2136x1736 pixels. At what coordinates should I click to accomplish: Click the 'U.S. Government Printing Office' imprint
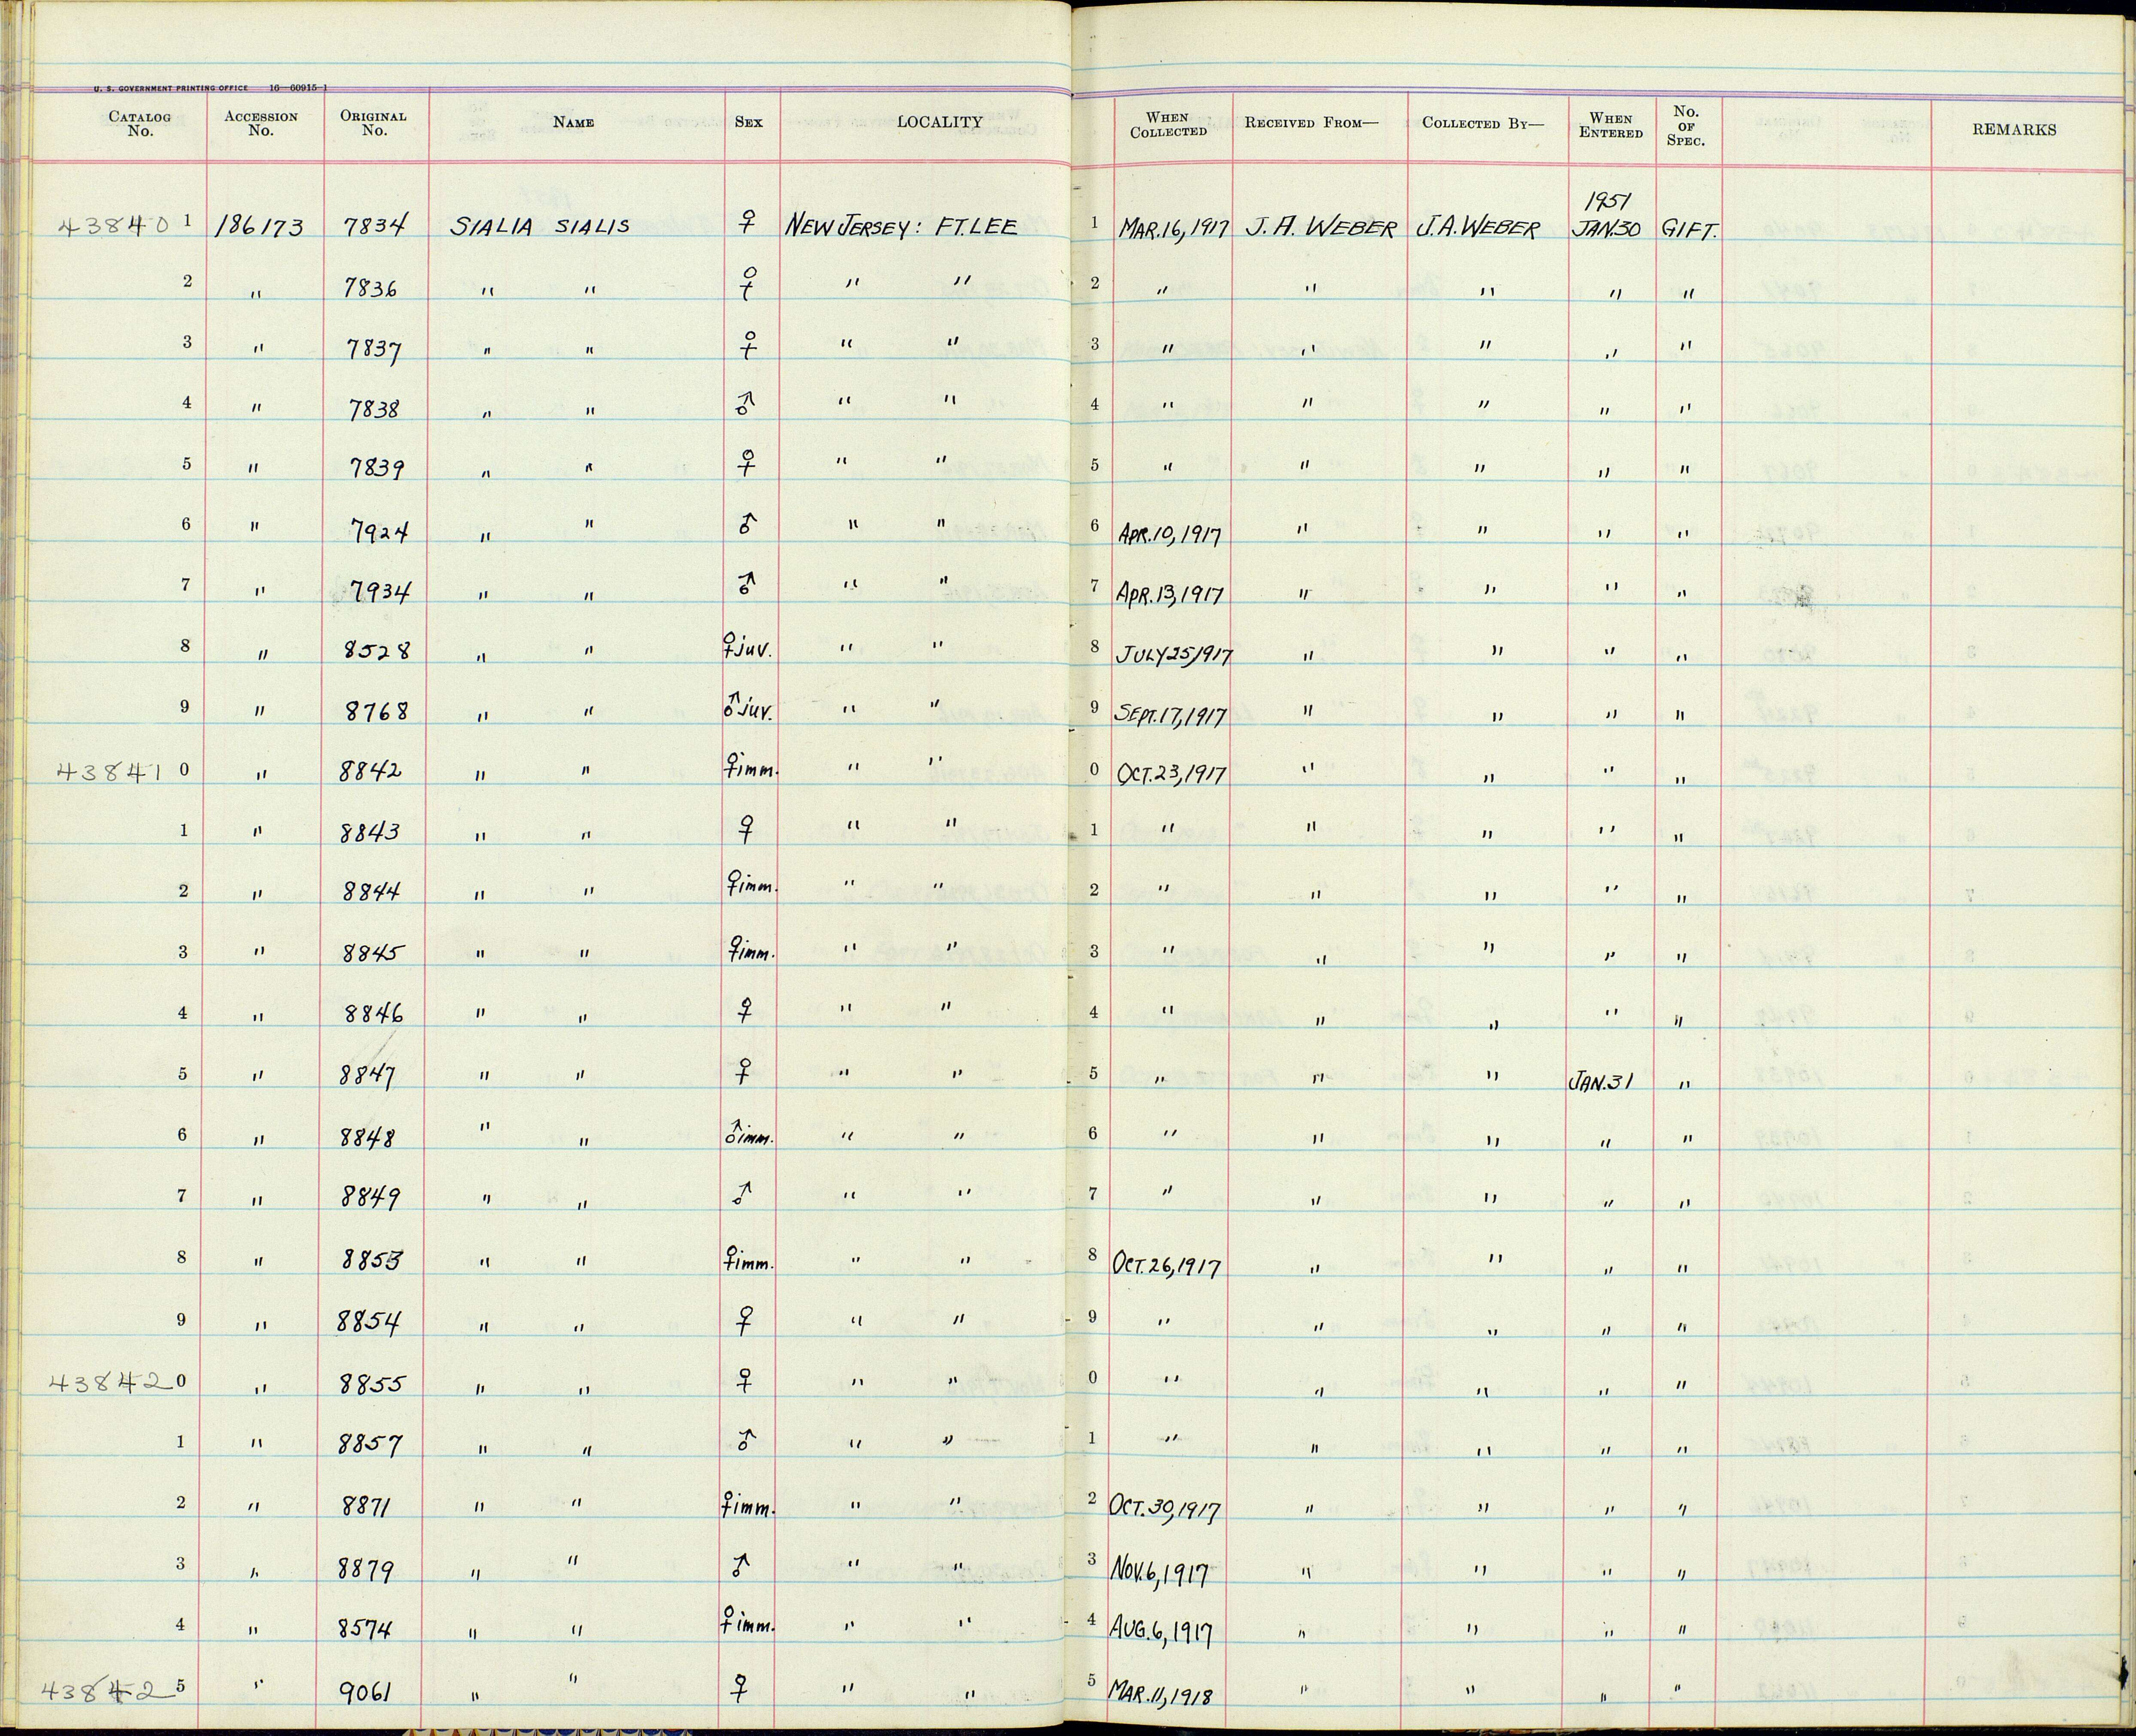point(170,88)
